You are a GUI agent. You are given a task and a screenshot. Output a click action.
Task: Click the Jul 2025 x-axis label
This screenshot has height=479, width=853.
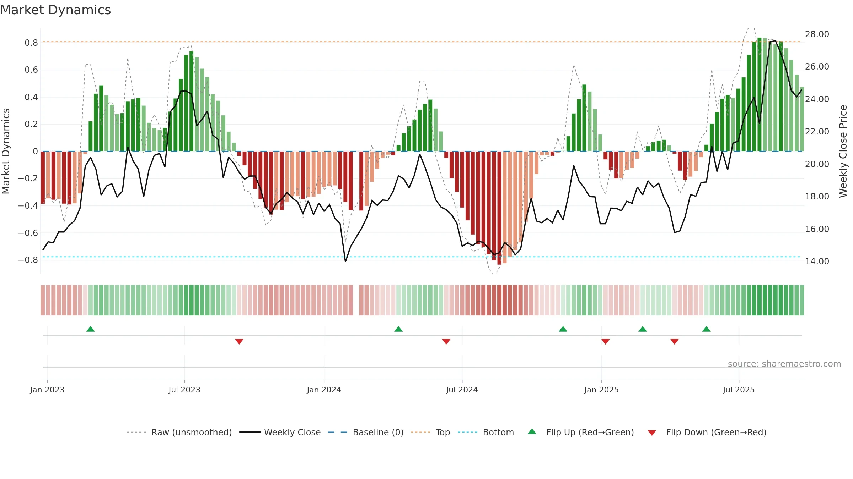pos(739,390)
